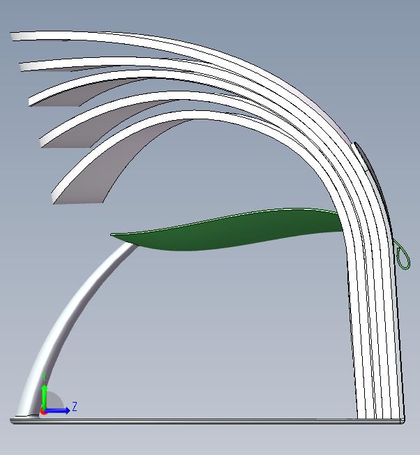Click the blue Z axis arrow
420x455 pixels.
58,410
